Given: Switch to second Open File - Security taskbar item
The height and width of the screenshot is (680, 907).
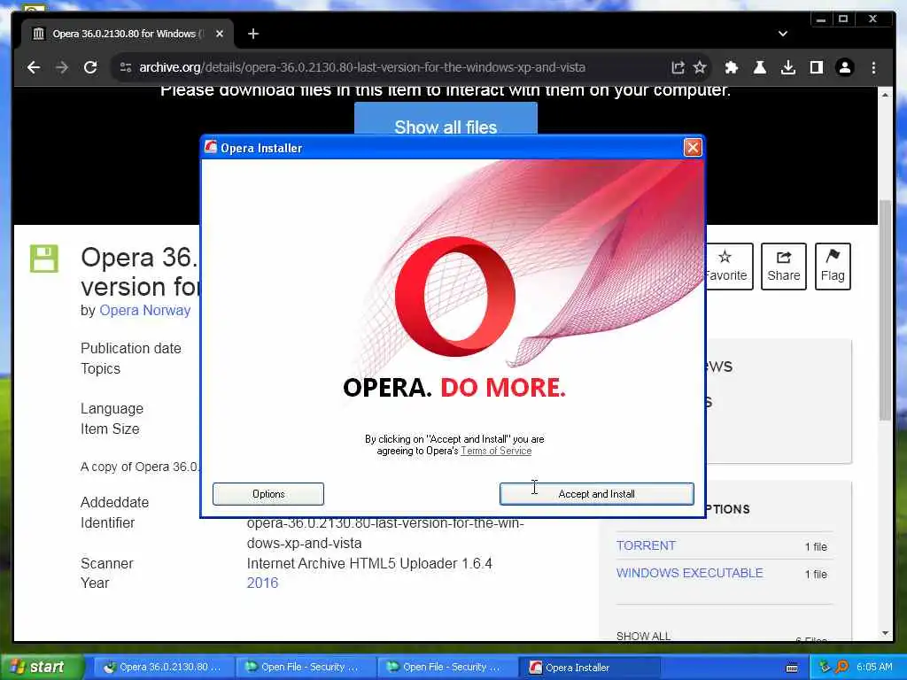Looking at the screenshot, I should tap(447, 667).
